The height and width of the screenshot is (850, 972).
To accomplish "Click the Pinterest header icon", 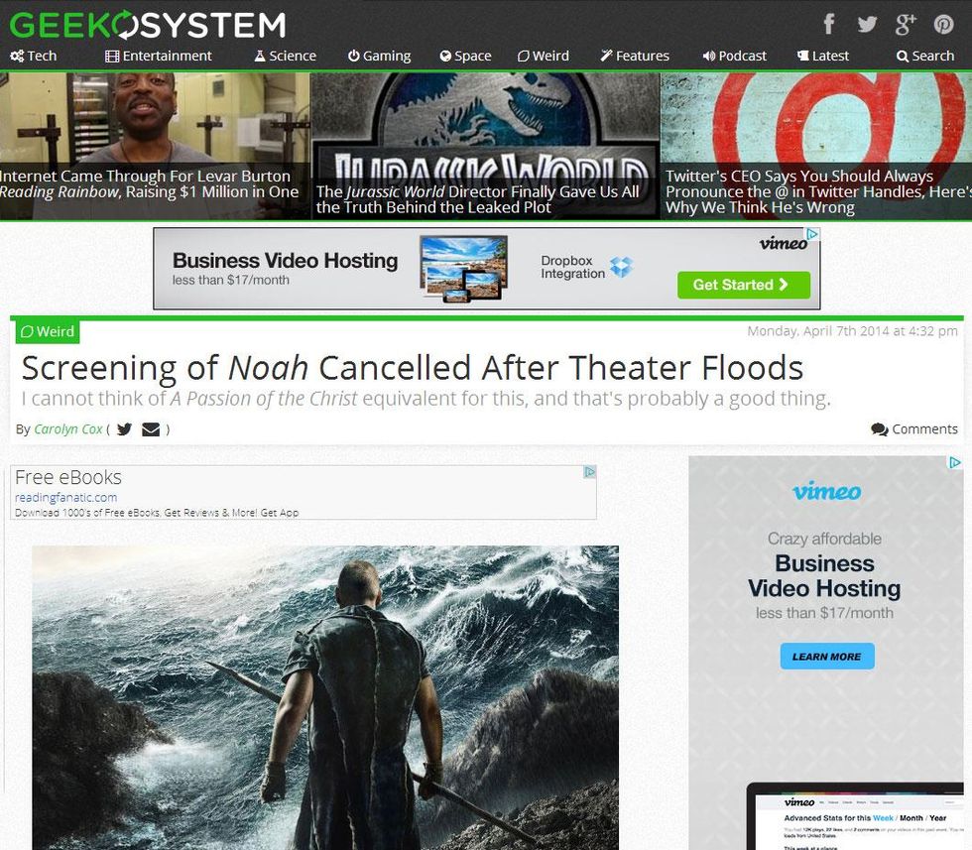I will click(x=943, y=24).
